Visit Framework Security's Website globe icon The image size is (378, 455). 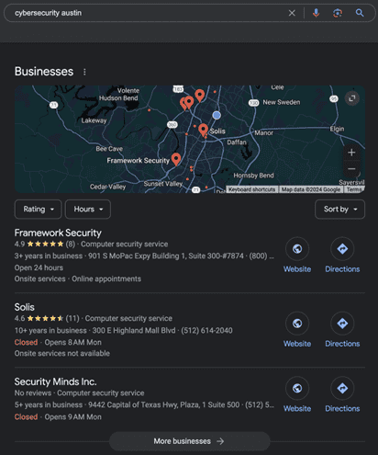(x=297, y=249)
